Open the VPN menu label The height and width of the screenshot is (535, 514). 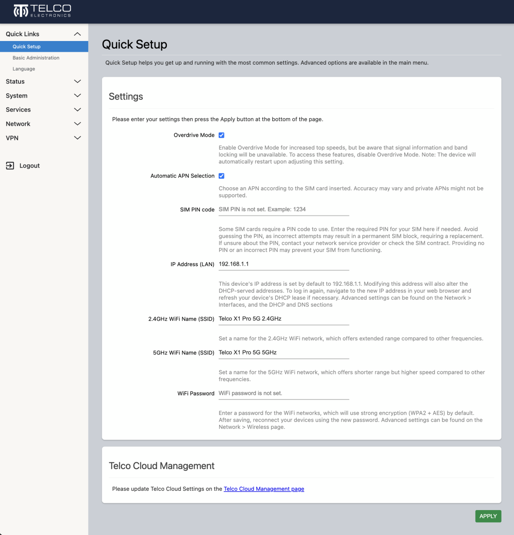coord(12,138)
